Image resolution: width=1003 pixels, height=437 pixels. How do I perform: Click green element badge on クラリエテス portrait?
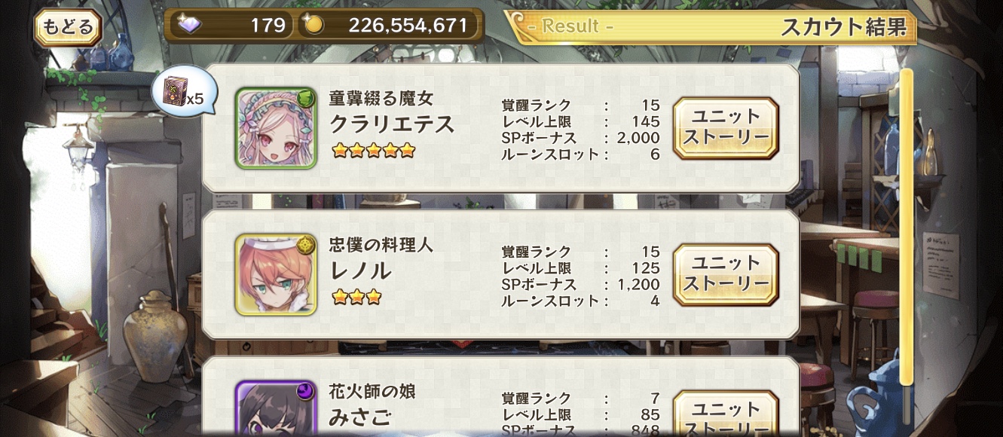(x=306, y=97)
